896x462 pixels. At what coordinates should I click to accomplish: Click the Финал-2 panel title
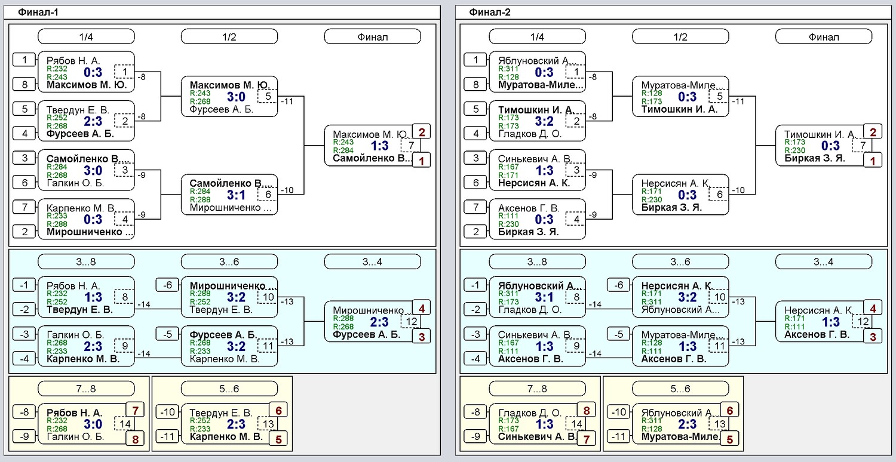tap(490, 13)
